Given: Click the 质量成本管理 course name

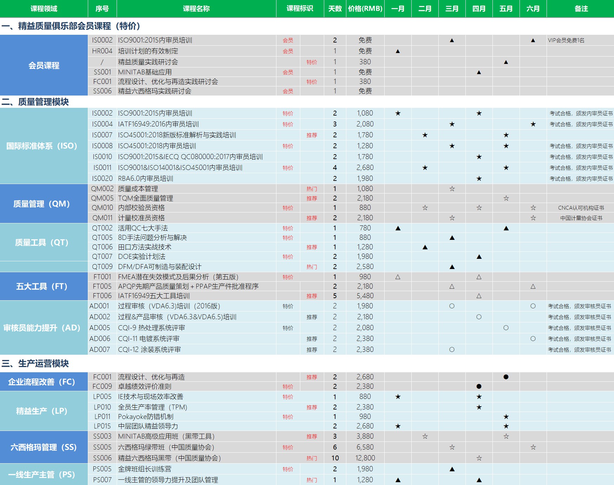Looking at the screenshot, I should tap(138, 189).
